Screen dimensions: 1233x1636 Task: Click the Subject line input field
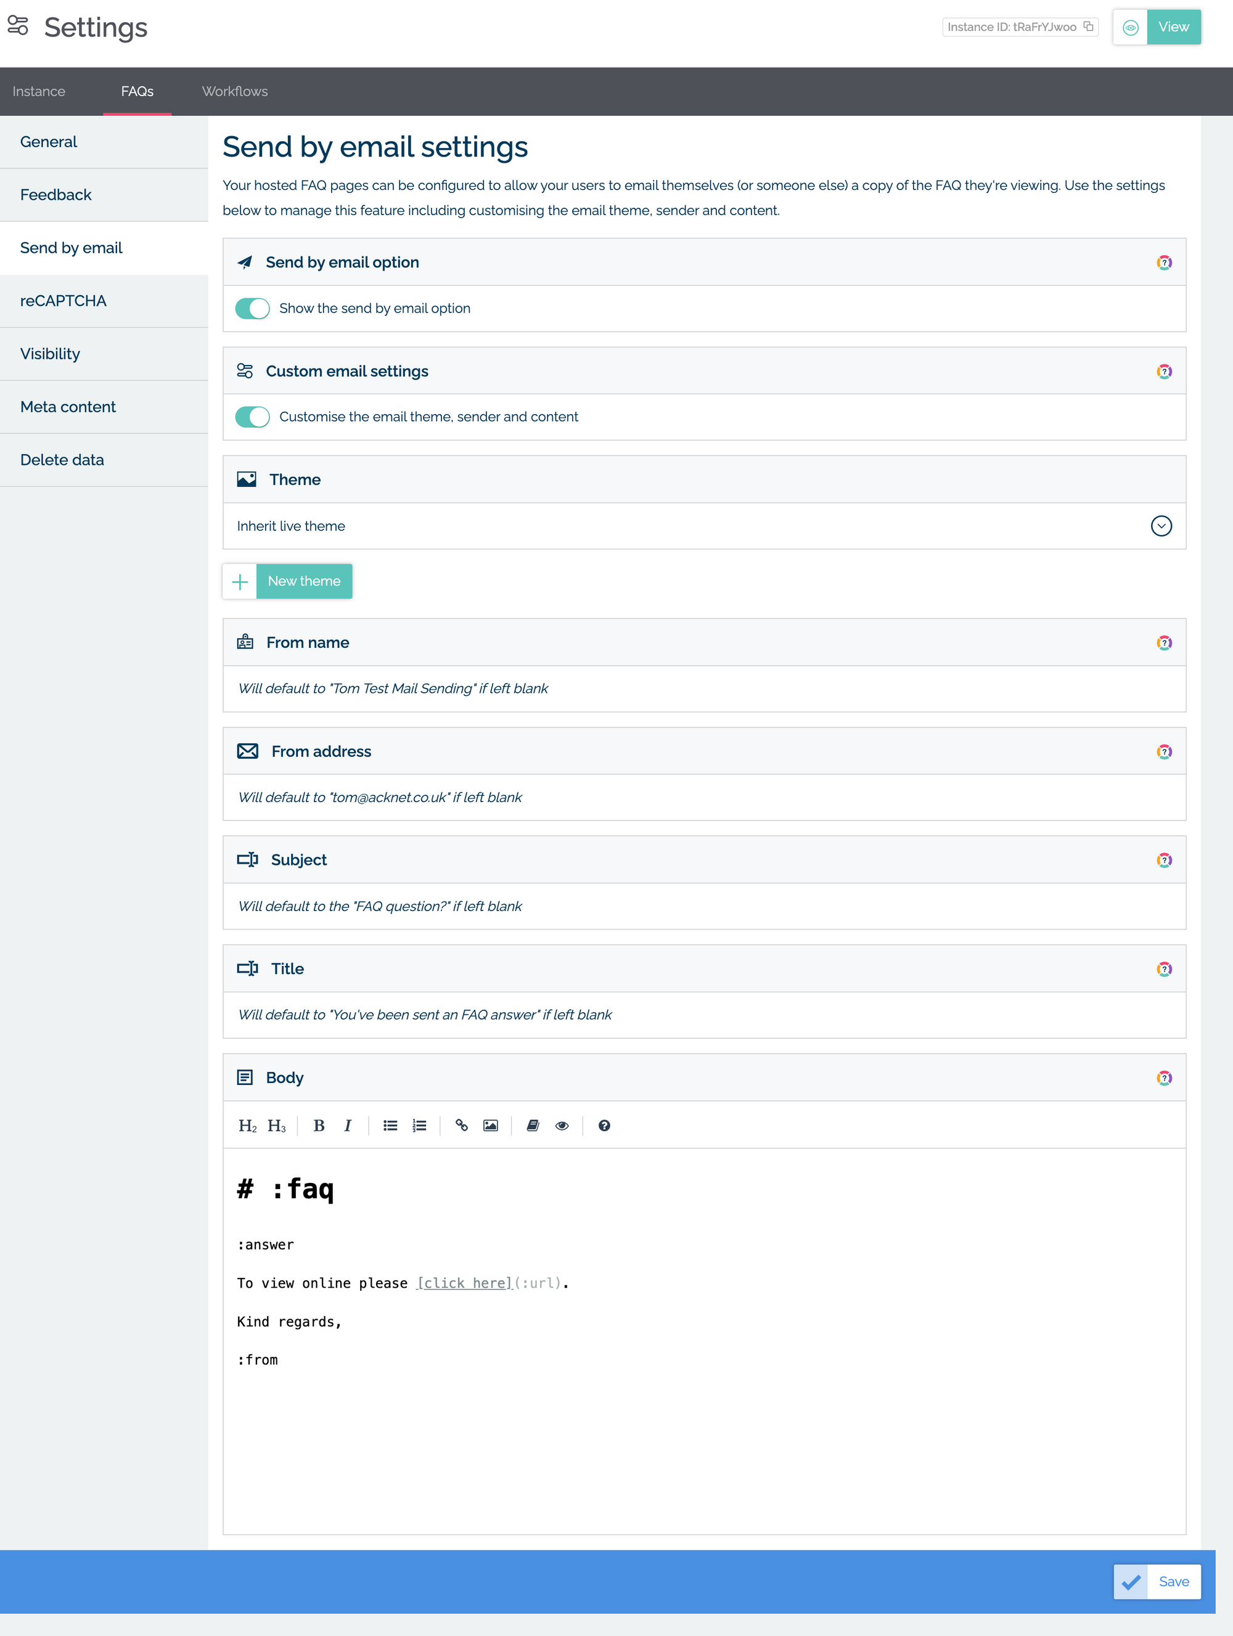pyautogui.click(x=703, y=907)
